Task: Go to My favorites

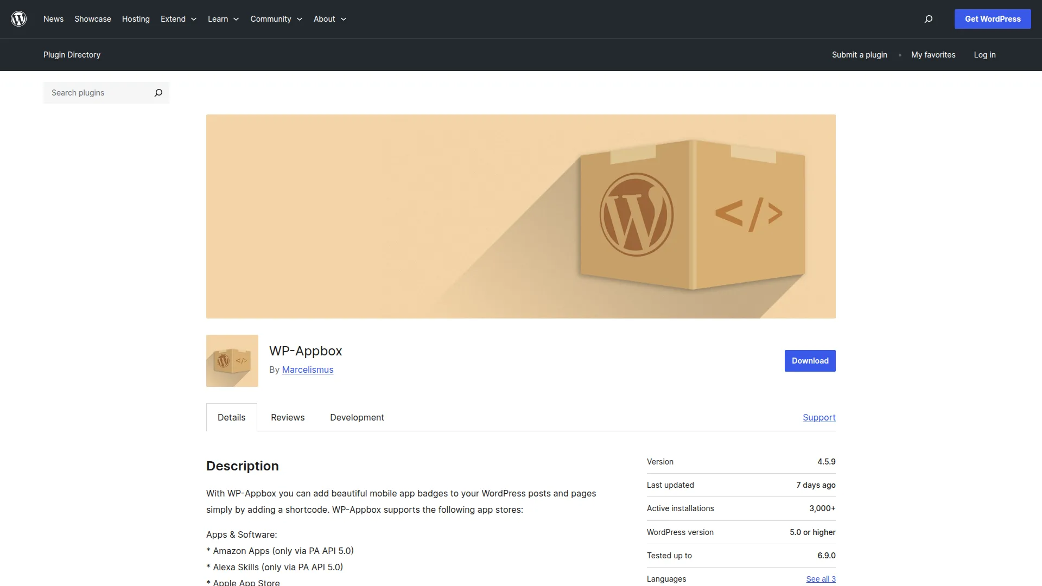Action: click(933, 55)
